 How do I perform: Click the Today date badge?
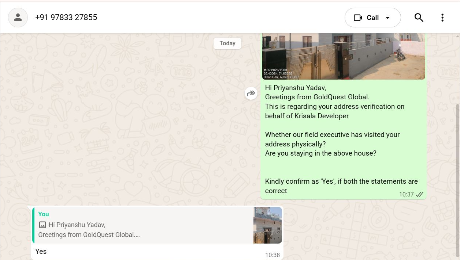[227, 43]
